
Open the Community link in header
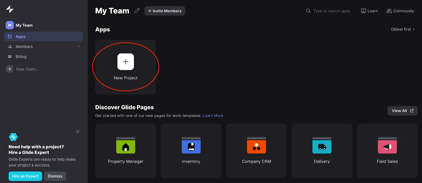point(400,11)
